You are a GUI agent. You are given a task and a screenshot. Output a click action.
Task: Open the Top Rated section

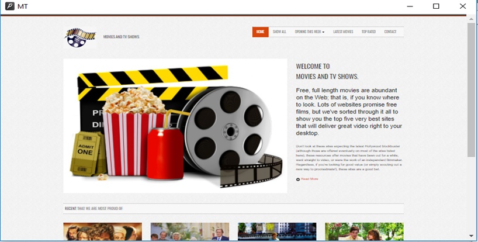[368, 32]
